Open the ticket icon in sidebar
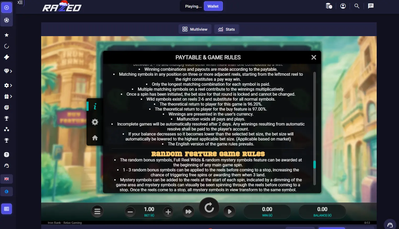Viewport: 399px width, 229px height. coord(7,57)
